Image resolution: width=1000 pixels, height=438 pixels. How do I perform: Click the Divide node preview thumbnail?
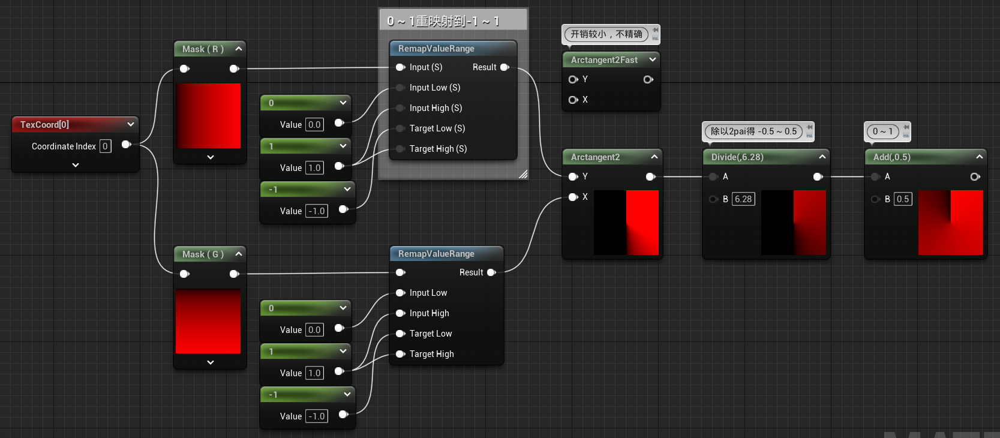pyautogui.click(x=794, y=223)
